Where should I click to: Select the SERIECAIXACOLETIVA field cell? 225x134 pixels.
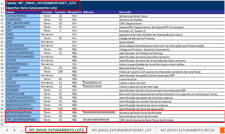(23, 105)
